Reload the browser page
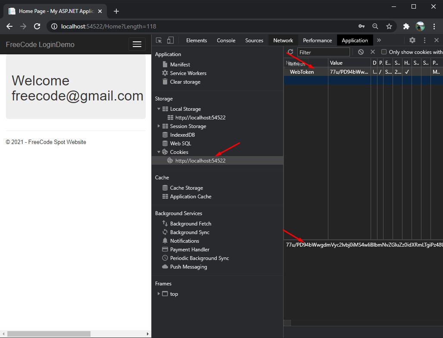Viewport: 443px width, 338px height. [x=37, y=26]
